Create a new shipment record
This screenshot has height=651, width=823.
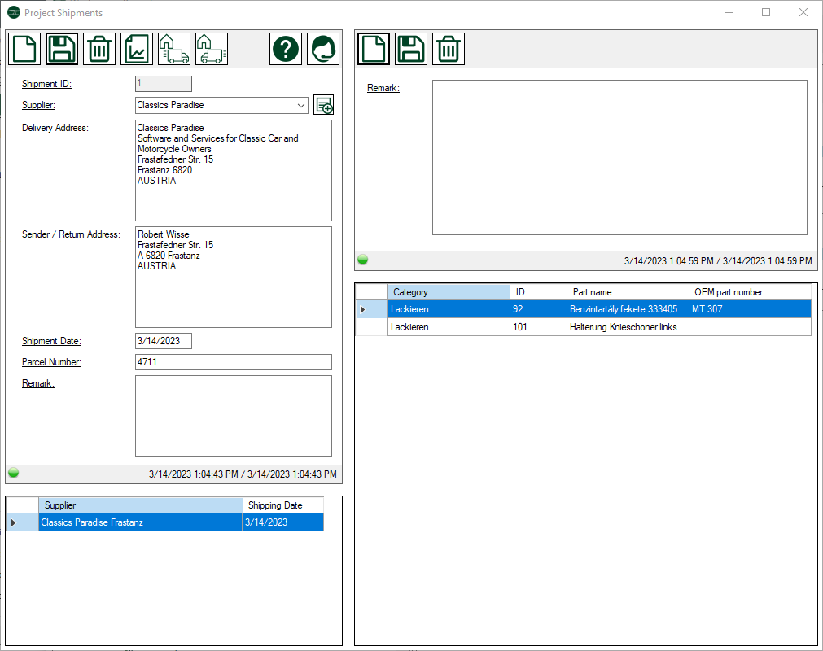point(24,49)
